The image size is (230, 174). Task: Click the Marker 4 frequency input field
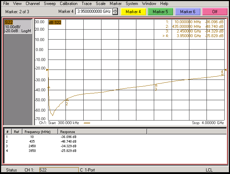tap(94, 11)
